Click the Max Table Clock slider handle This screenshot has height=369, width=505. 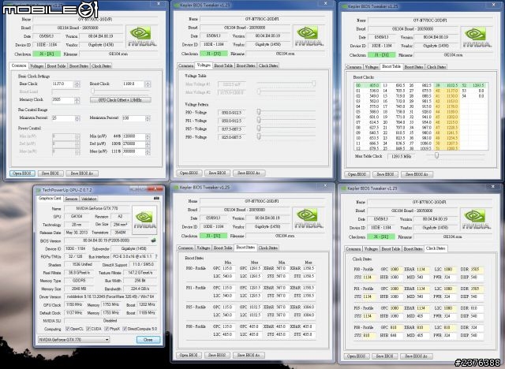click(436, 155)
